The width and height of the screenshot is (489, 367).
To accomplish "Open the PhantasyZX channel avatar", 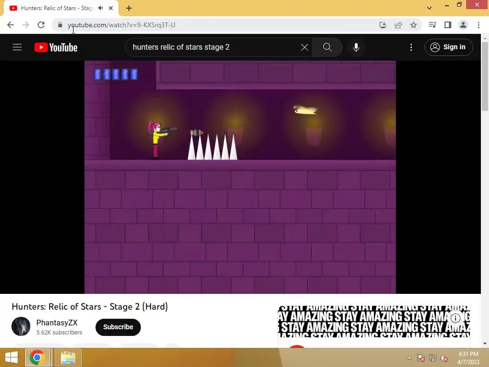I will pos(21,326).
